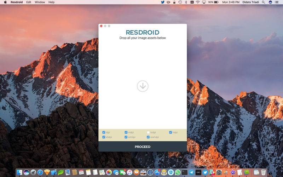Click the Bluetooth status icon
Image resolution: width=283 pixels, height=177 pixels.
[x=186, y=2]
